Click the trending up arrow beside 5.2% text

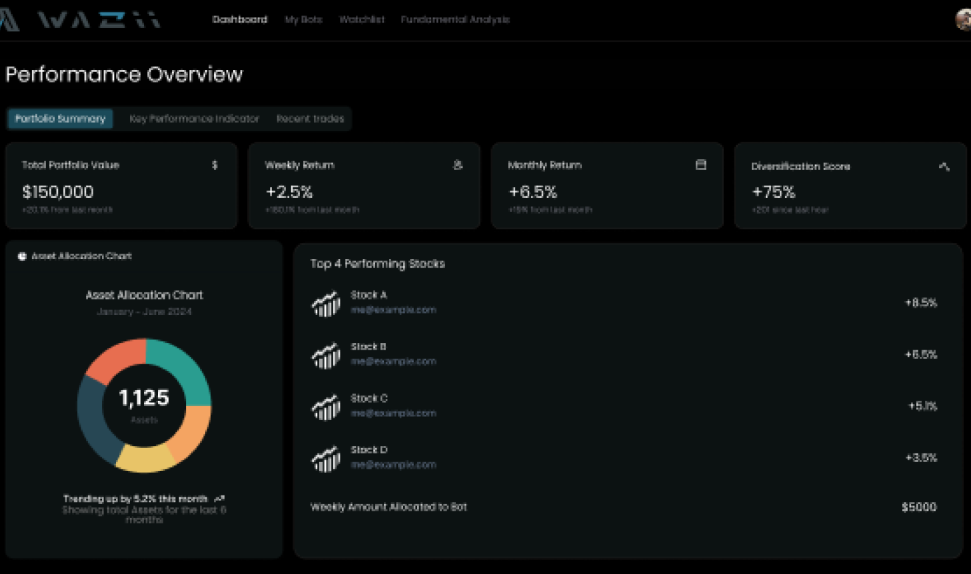(220, 497)
